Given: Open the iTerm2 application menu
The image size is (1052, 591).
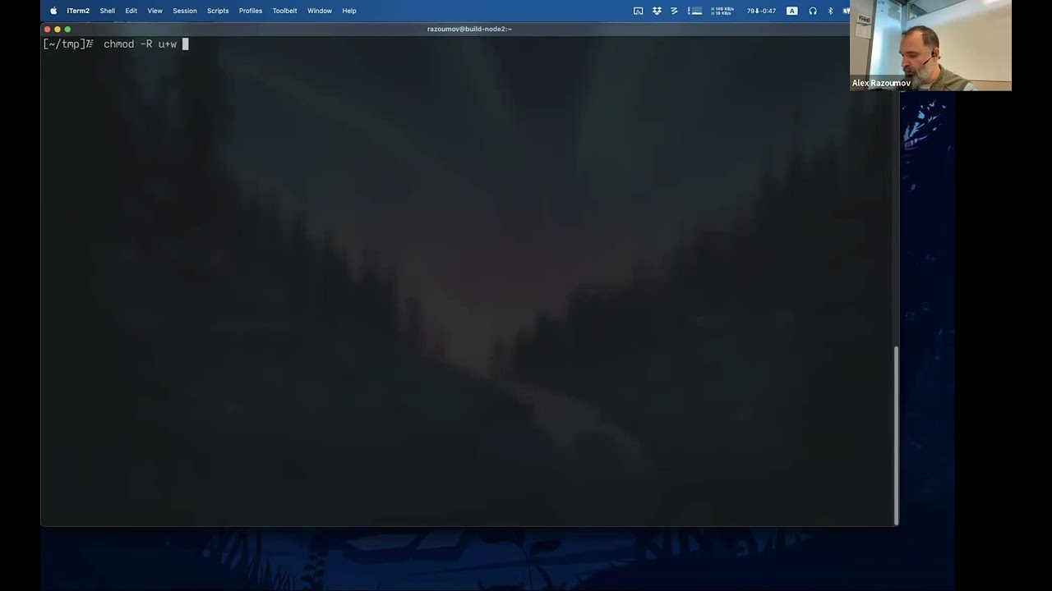Looking at the screenshot, I should click(78, 11).
